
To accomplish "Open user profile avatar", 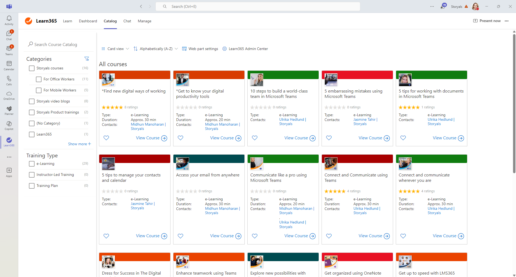I will pyautogui.click(x=475, y=6).
